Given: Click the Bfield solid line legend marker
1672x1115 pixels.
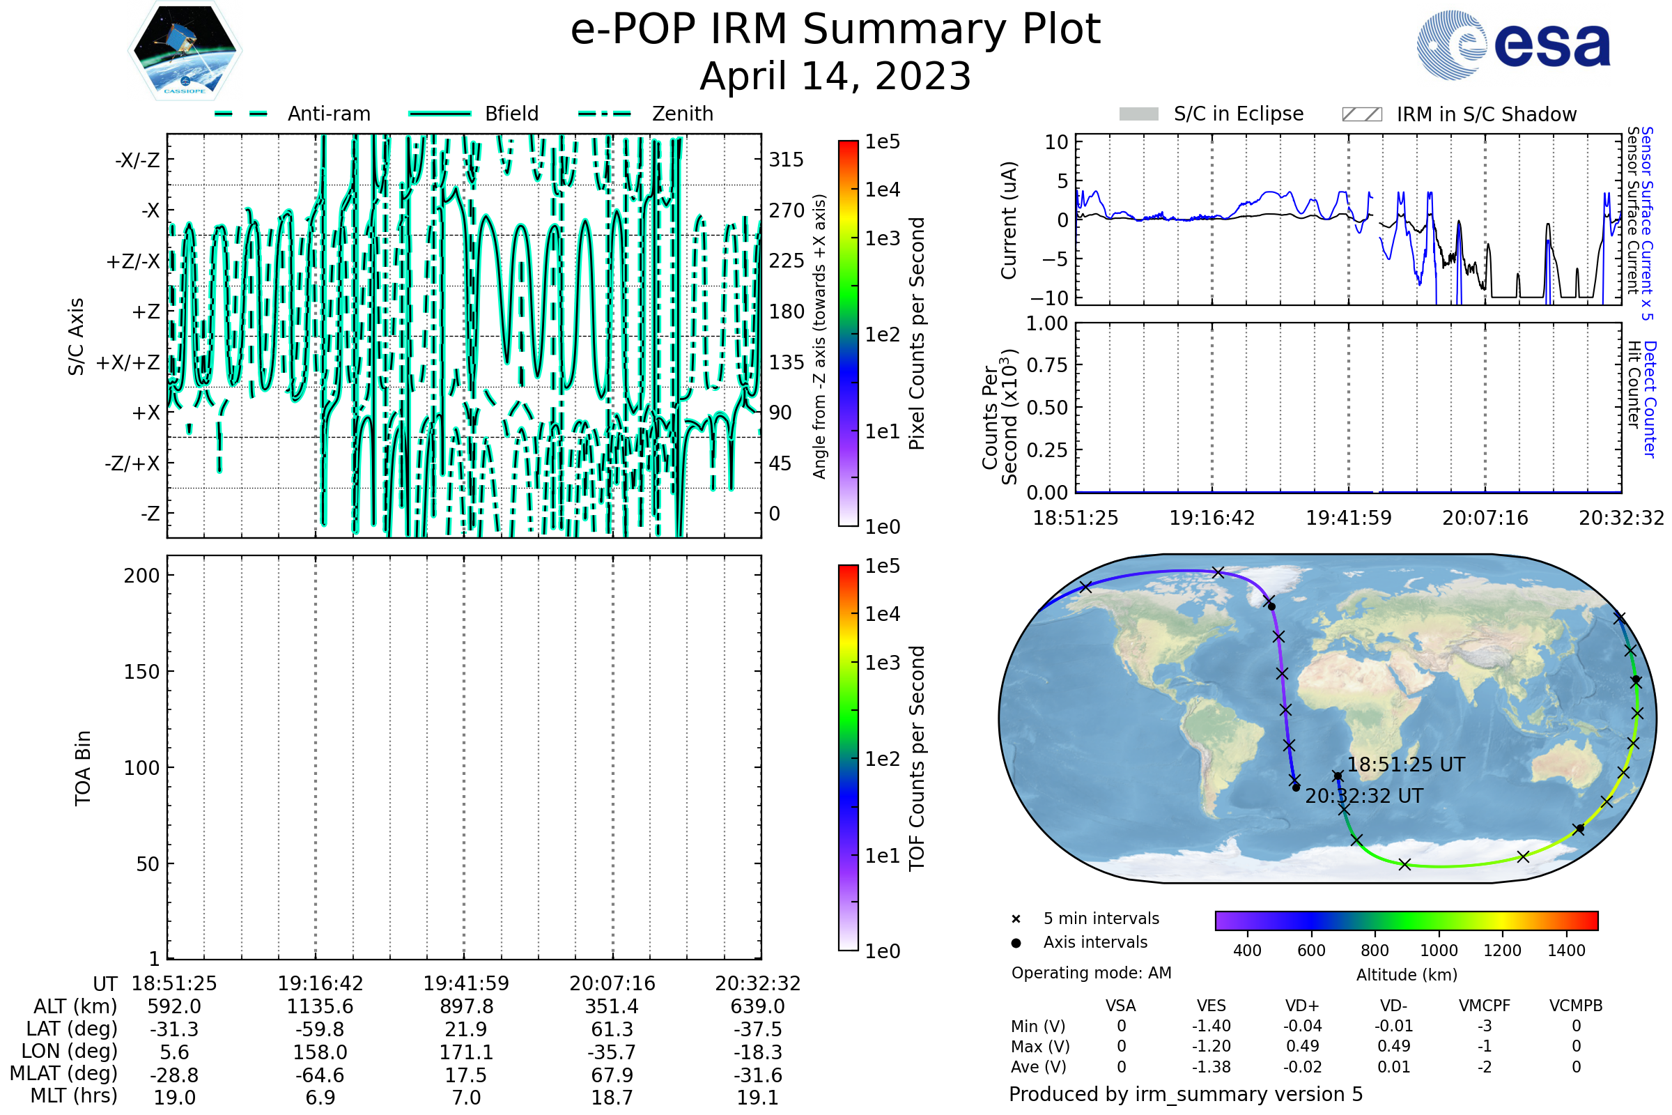Looking at the screenshot, I should pos(440,114).
